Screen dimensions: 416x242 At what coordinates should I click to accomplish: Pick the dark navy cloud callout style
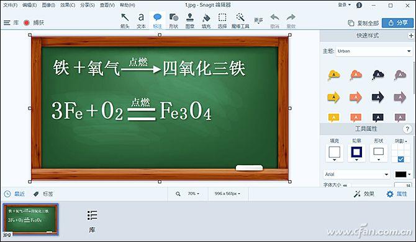[378, 75]
